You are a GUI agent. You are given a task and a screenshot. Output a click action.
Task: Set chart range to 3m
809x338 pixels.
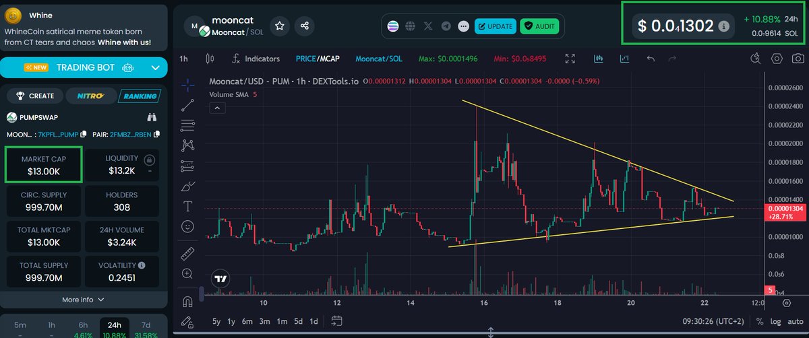pos(265,321)
